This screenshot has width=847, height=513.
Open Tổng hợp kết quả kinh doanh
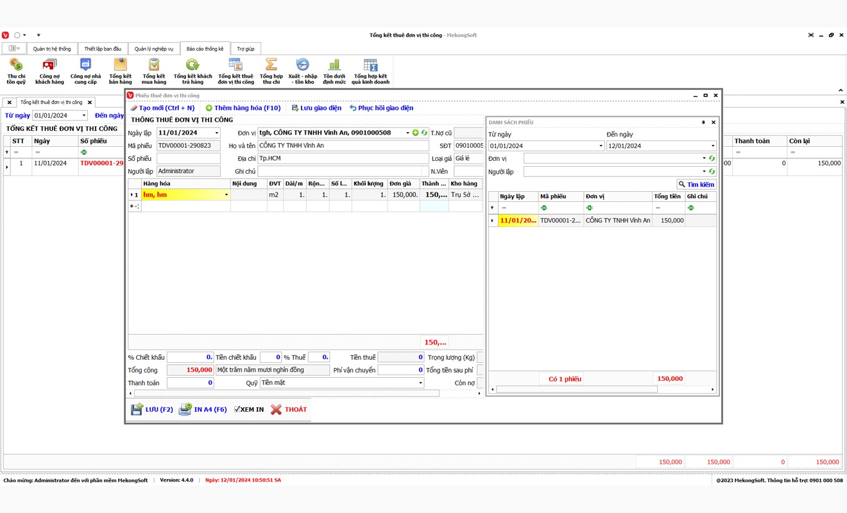(x=370, y=71)
